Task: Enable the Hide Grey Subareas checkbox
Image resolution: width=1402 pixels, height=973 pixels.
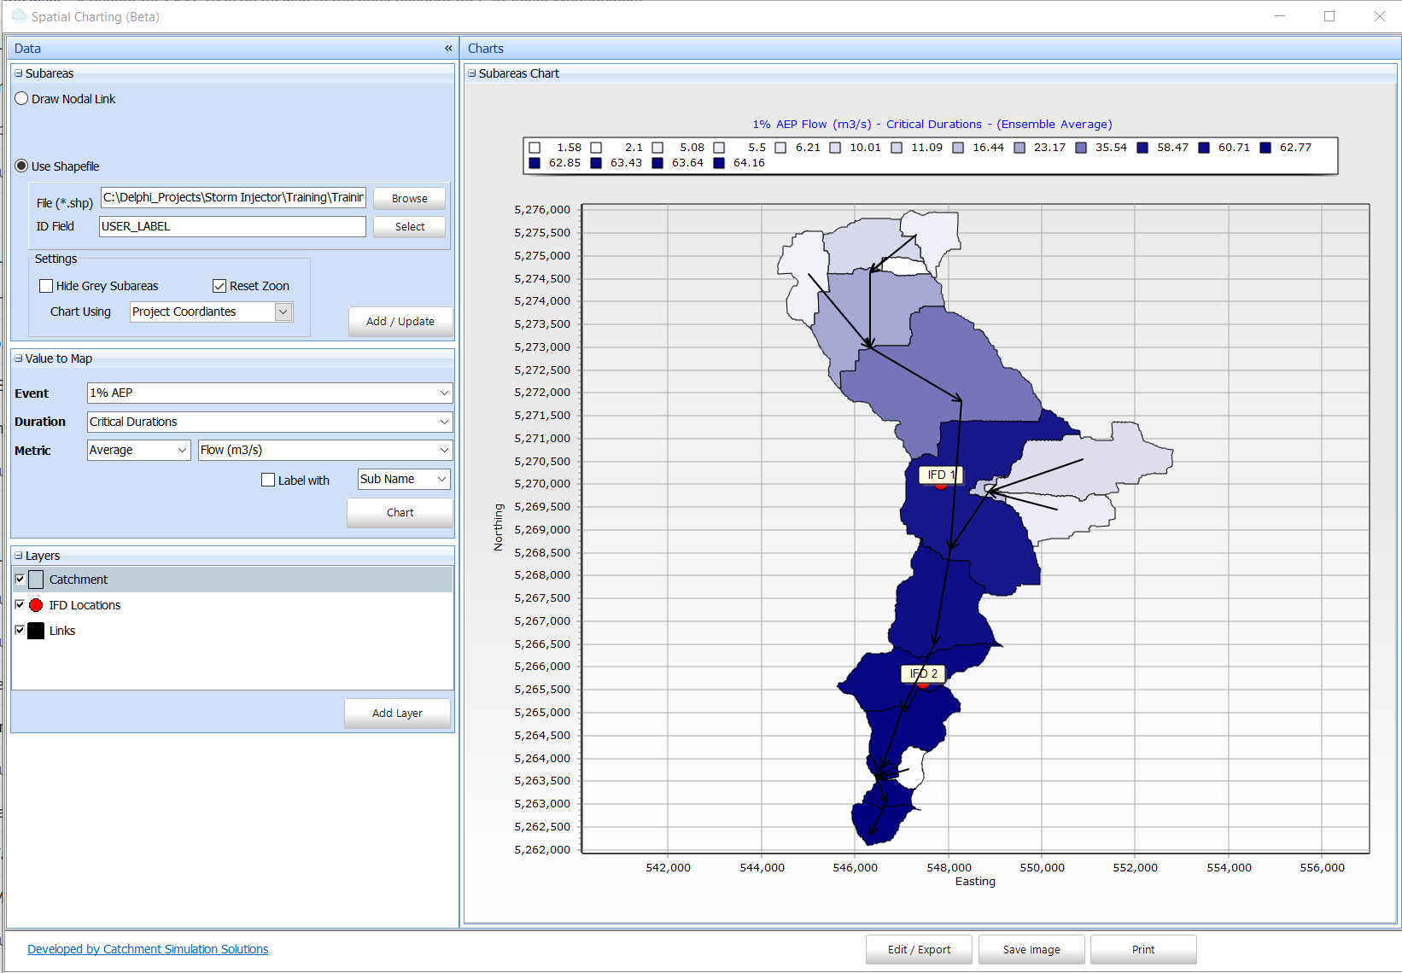Action: click(x=46, y=285)
